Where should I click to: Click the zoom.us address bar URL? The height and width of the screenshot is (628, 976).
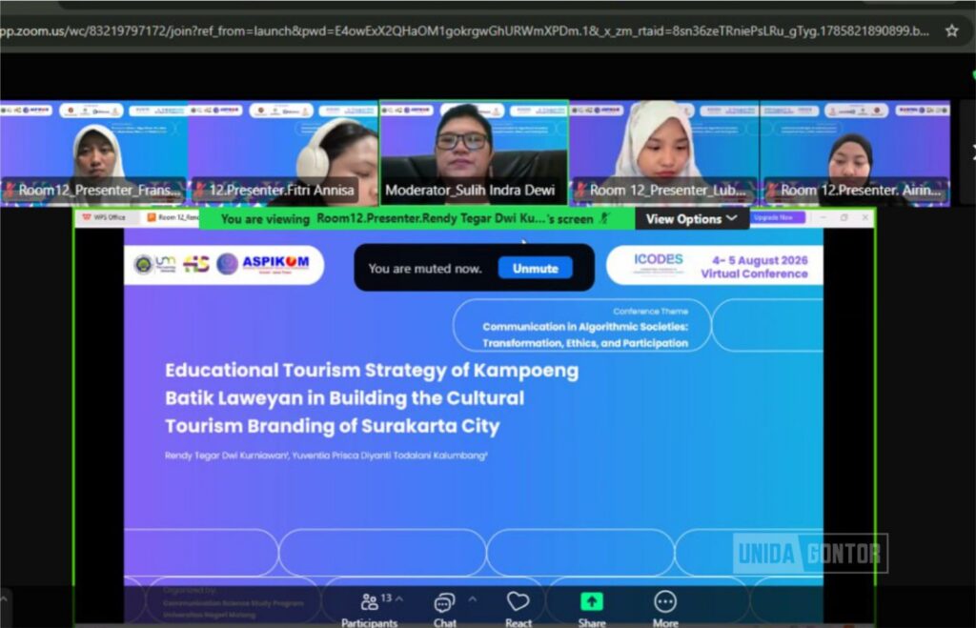(464, 30)
